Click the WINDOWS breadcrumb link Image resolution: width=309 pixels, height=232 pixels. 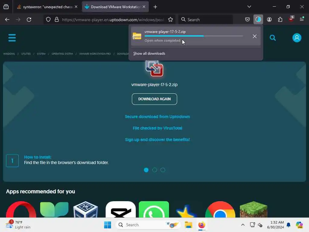pyautogui.click(x=9, y=54)
